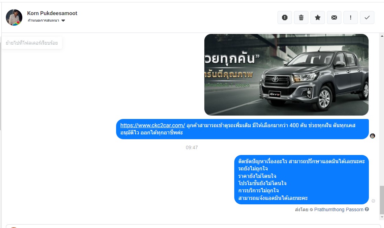Click scrollbar down arrow in chat
The image size is (384, 228).
[382, 217]
